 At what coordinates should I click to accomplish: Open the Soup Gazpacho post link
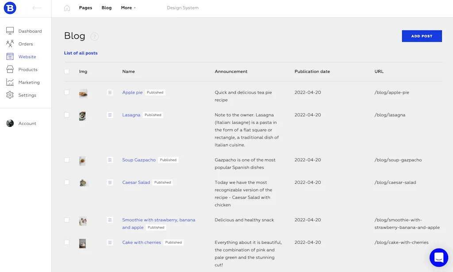139,160
